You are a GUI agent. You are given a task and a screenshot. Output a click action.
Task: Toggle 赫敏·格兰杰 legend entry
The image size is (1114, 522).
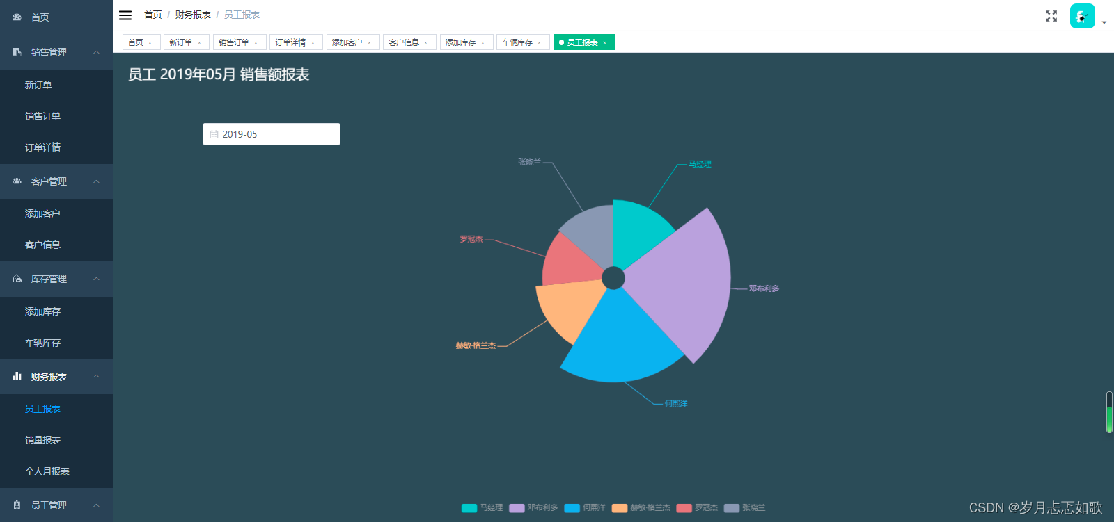pyautogui.click(x=641, y=507)
